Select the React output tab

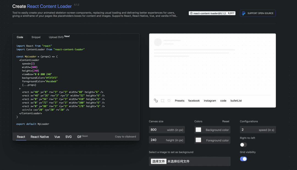click(x=21, y=137)
